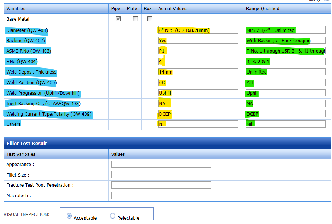Click the F.No range qualified field
The width and height of the screenshot is (332, 224).
[286, 62]
